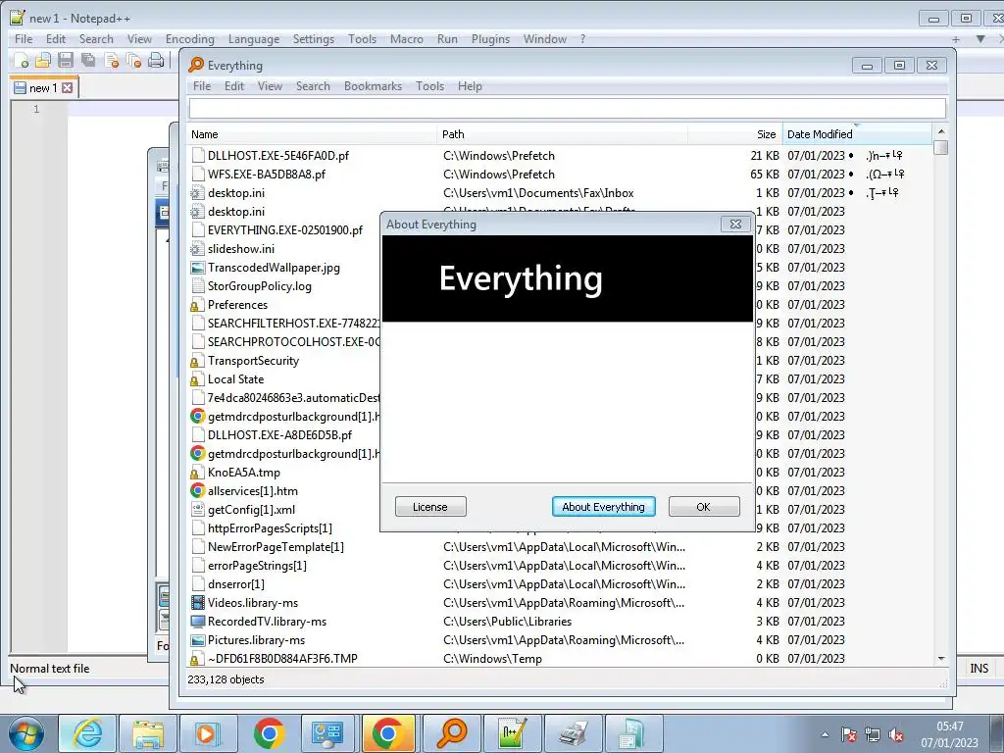The height and width of the screenshot is (753, 1004).
Task: Click the About Everything button
Action: 603,507
